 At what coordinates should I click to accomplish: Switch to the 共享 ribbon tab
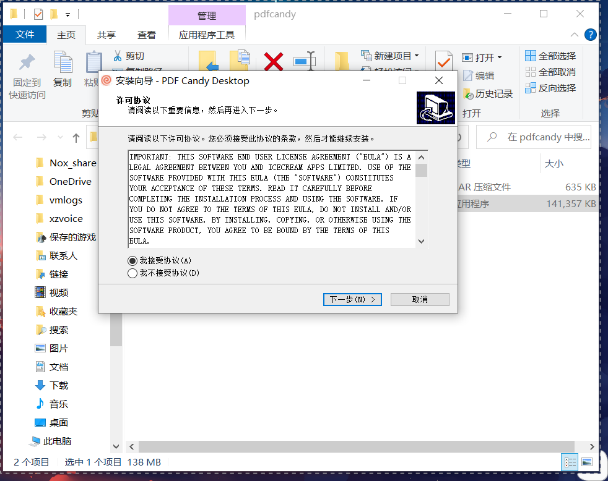(x=106, y=35)
